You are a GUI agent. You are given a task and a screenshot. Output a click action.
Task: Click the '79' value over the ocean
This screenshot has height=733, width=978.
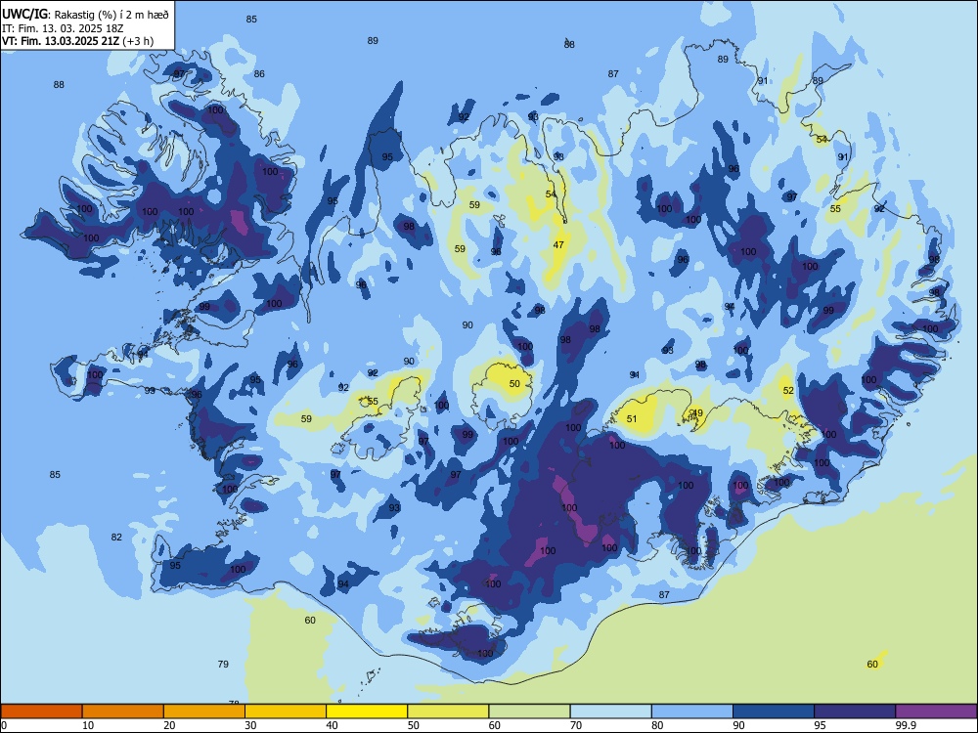(223, 664)
